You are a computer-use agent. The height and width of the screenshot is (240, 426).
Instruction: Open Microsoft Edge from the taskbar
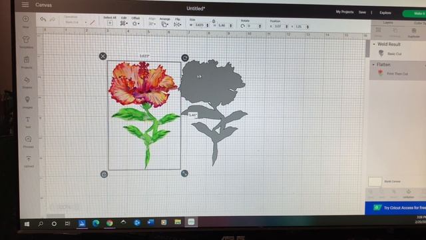click(x=96, y=223)
